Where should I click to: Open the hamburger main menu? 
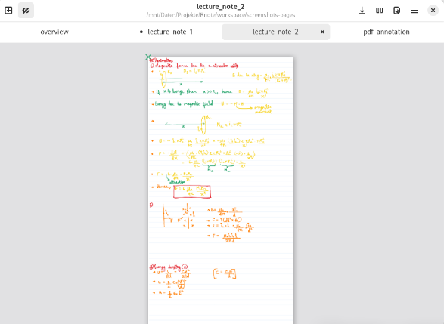(x=415, y=11)
